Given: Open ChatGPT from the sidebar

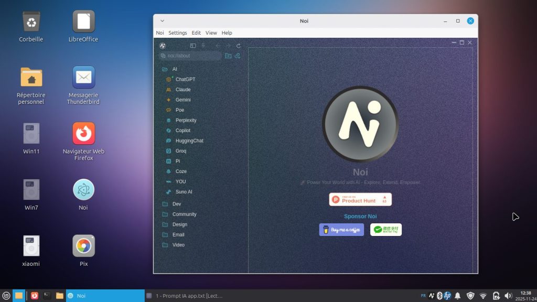Looking at the screenshot, I should coord(185,79).
